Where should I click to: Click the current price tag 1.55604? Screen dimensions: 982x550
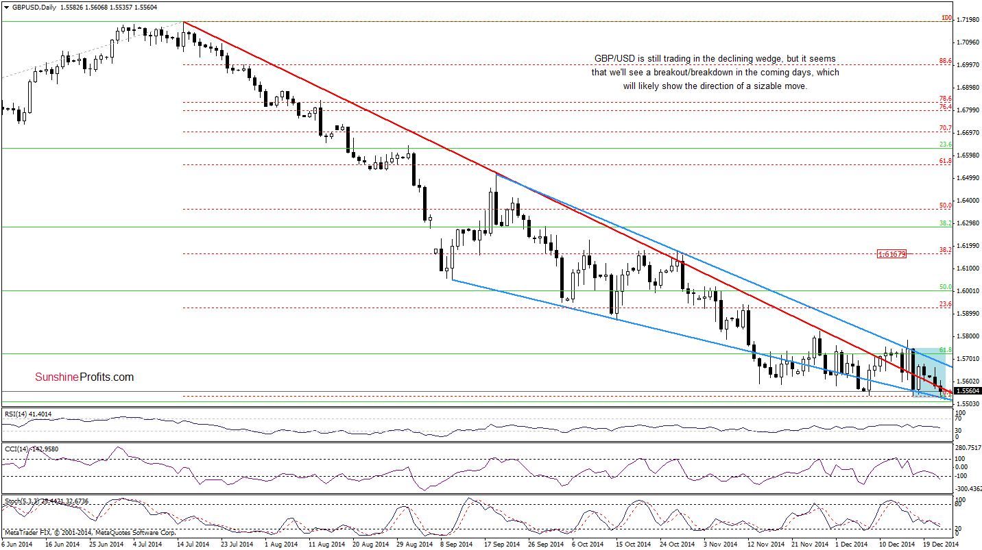pos(966,392)
